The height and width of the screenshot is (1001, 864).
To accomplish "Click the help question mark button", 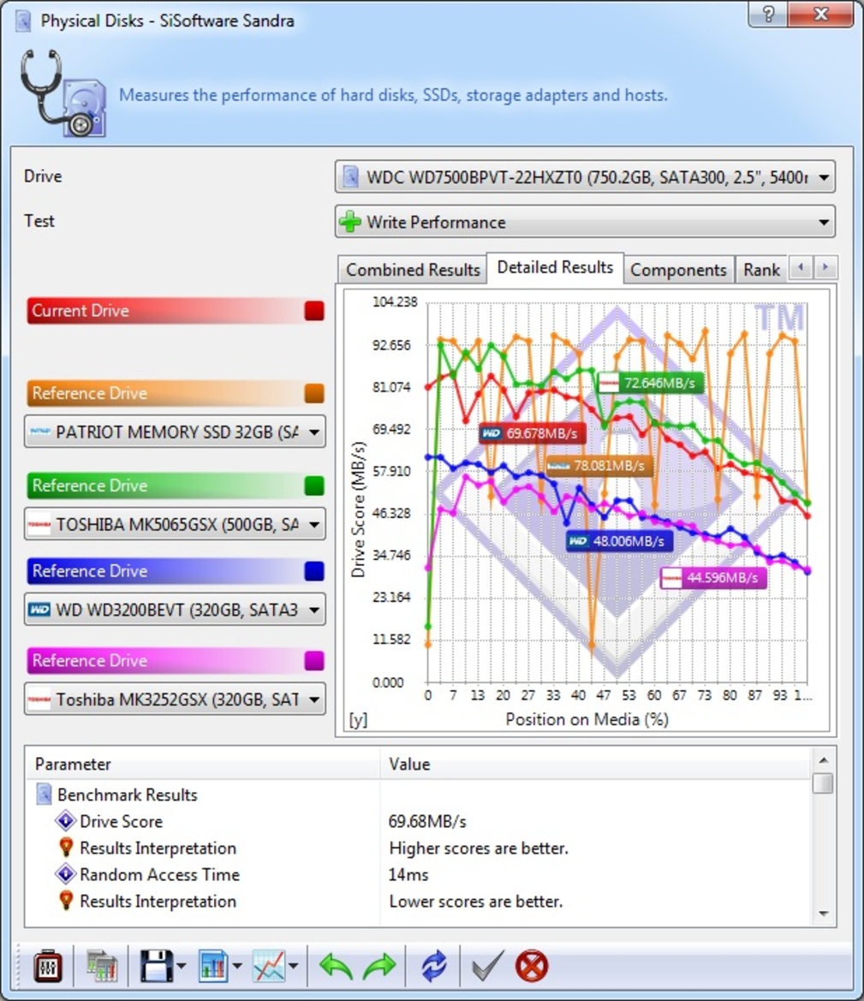I will click(768, 14).
